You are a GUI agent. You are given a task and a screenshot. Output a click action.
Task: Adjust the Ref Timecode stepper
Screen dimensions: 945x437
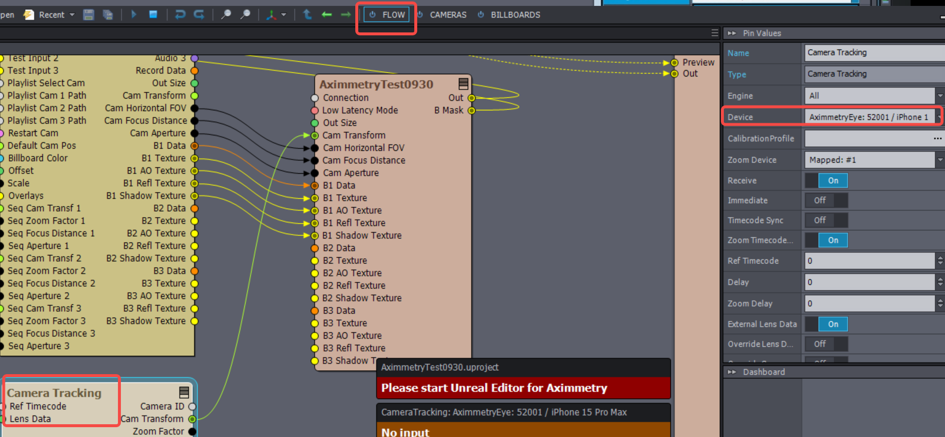click(x=940, y=261)
